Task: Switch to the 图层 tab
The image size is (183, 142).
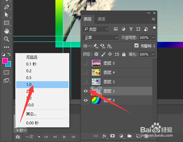Action: click(x=88, y=19)
